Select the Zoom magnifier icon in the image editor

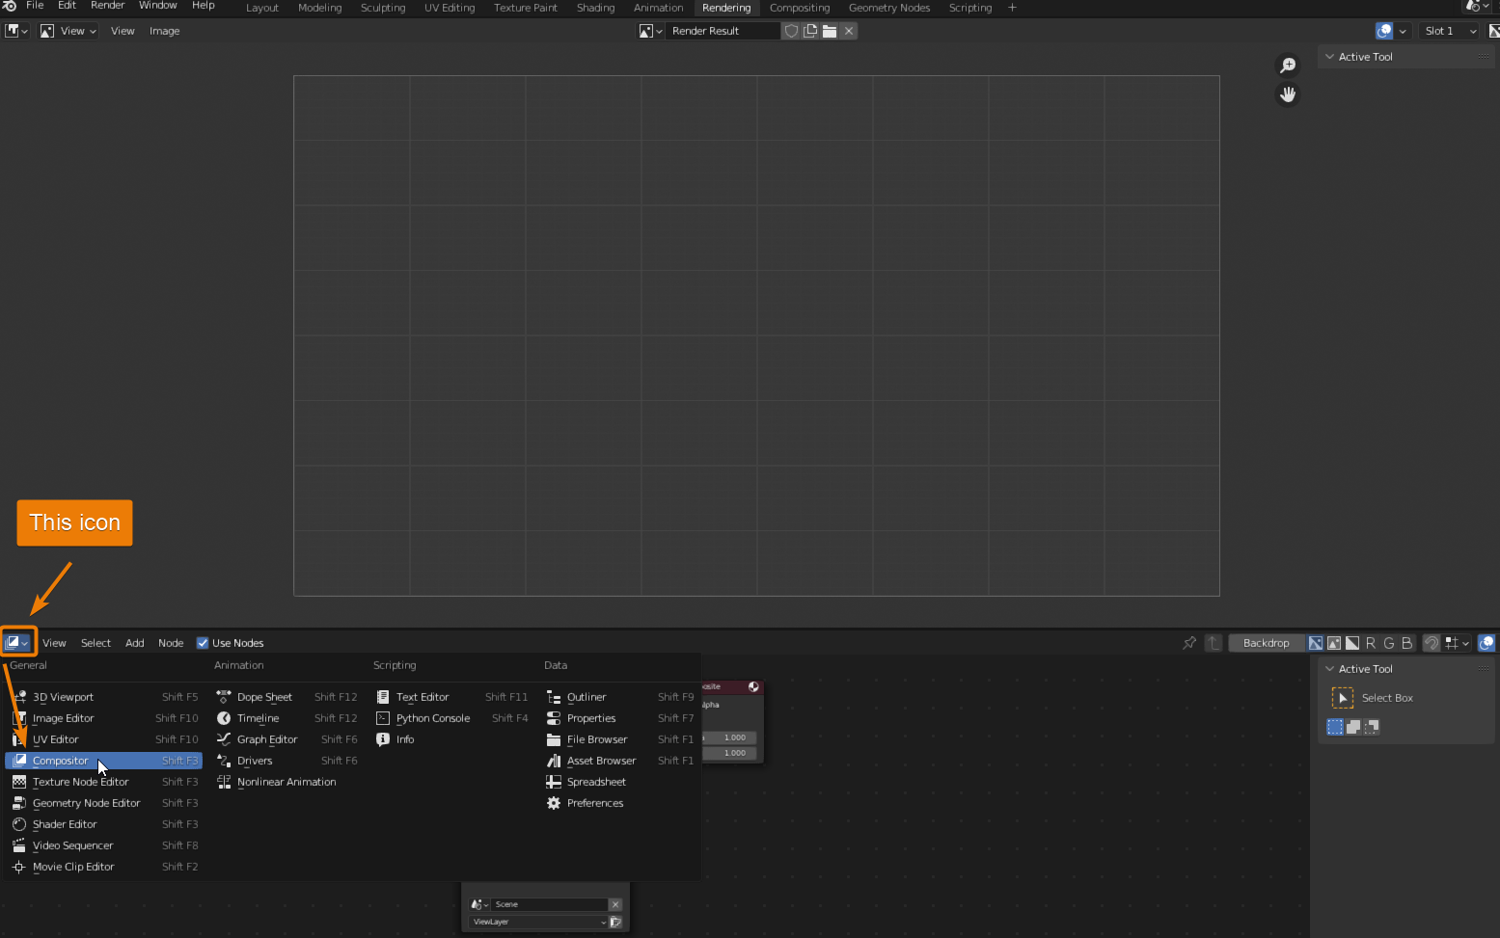(1288, 65)
